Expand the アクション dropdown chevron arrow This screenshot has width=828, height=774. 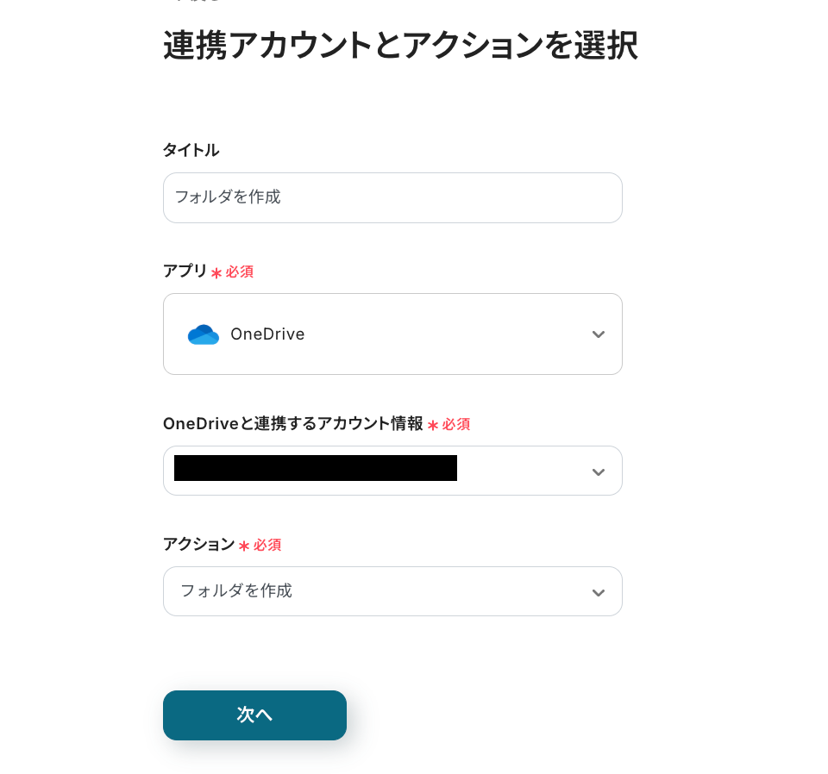click(x=598, y=592)
